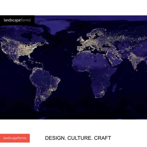The image size is (147, 147).
Task: Select the British Isles lights
Action: (x=81, y=39)
